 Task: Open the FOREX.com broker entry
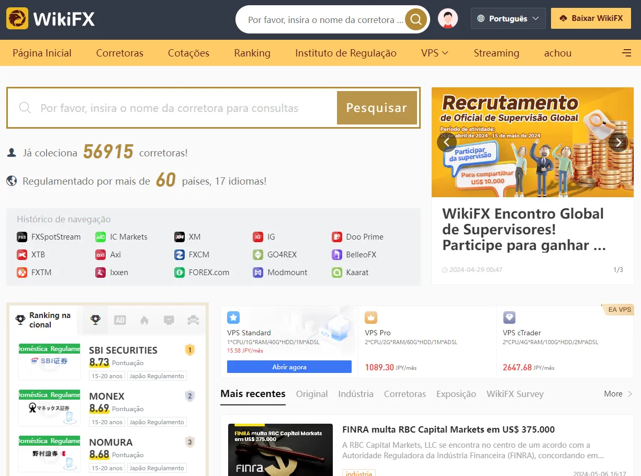[201, 273]
